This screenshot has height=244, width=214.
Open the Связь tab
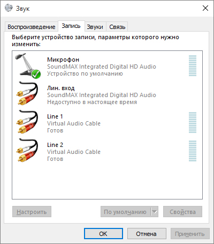117,27
